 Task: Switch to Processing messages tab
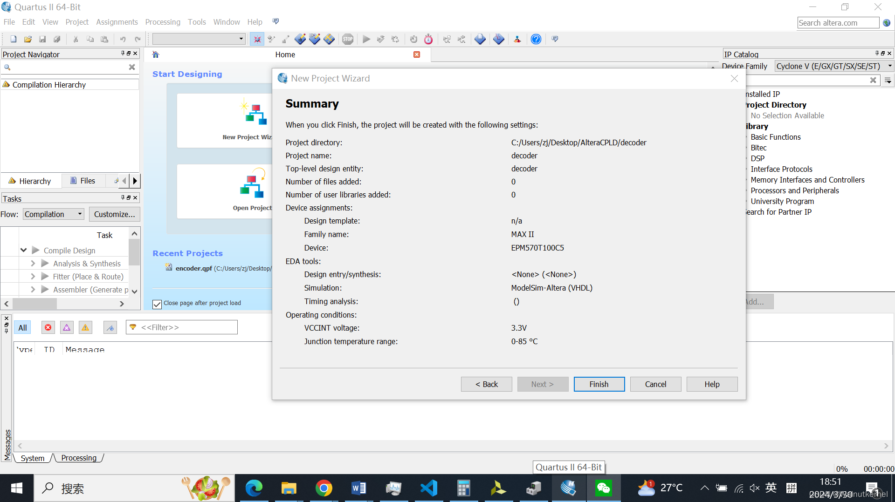79,458
